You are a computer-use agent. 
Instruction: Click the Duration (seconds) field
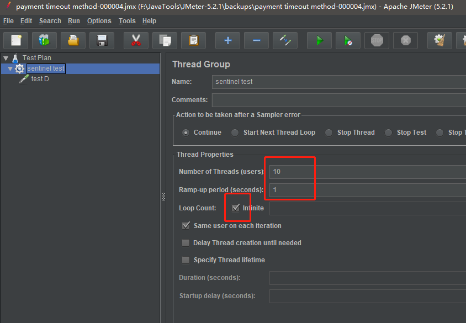click(x=368, y=278)
